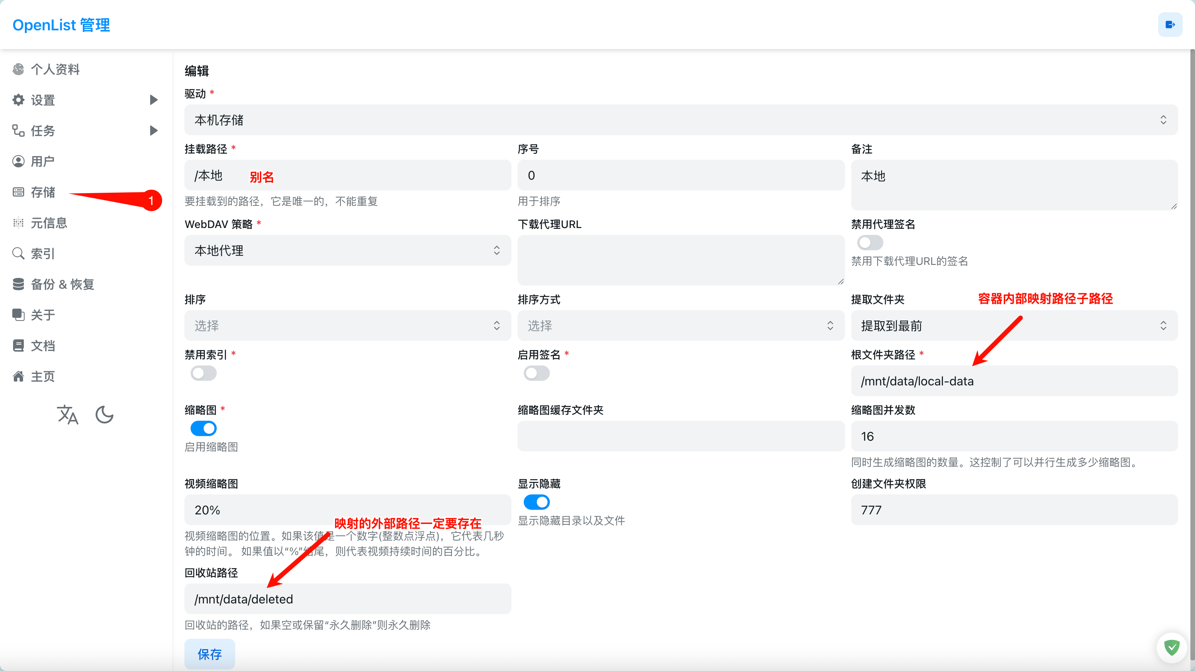This screenshot has width=1195, height=671.
Task: Open the 元信息 menu item
Action: click(49, 223)
